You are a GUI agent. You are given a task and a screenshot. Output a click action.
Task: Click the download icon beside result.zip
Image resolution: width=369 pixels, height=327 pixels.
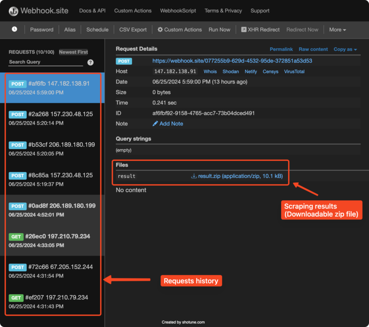coord(194,176)
